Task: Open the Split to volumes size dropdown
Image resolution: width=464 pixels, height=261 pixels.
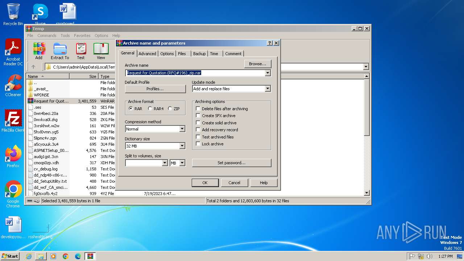Action: click(165, 163)
